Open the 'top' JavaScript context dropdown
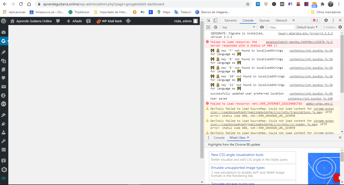The width and height of the screenshot is (344, 185). pyautogui.click(x=239, y=27)
